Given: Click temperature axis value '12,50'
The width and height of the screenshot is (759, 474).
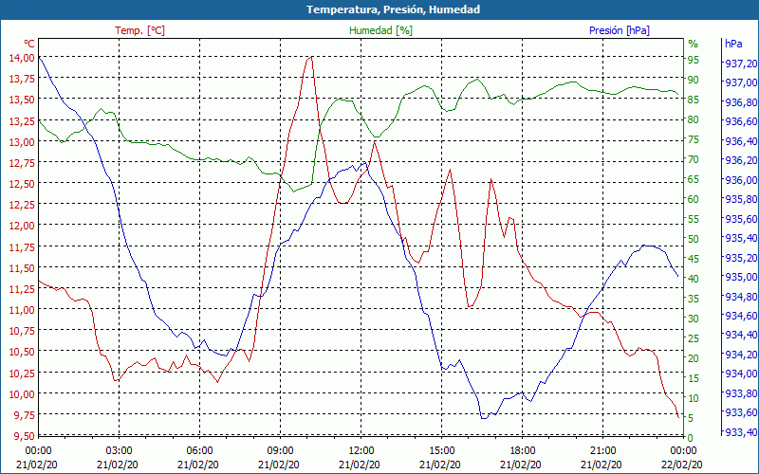Looking at the screenshot, I should [x=21, y=184].
